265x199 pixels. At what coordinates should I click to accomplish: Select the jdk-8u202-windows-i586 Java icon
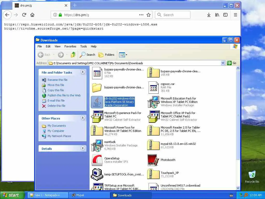[x=97, y=102]
